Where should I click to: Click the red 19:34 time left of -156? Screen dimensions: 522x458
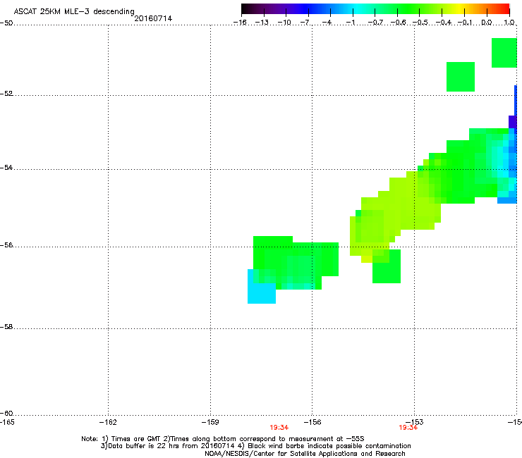(279, 428)
